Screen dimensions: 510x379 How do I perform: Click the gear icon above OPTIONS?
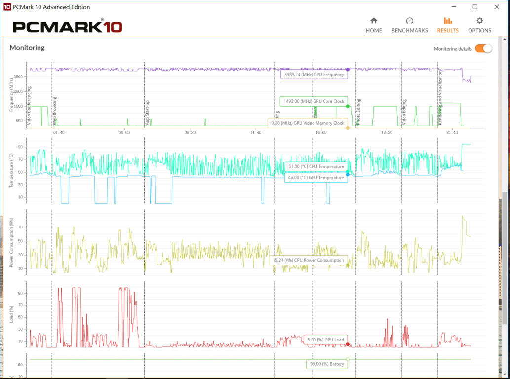(x=479, y=21)
